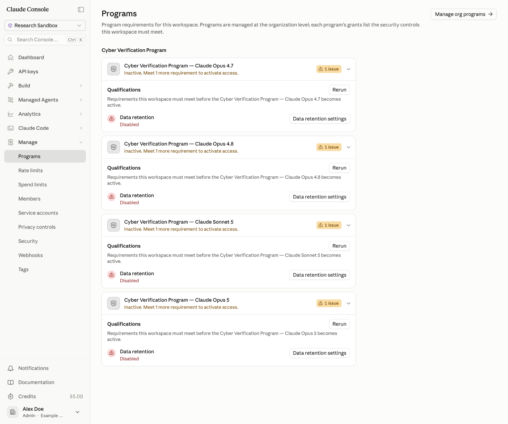The width and height of the screenshot is (508, 424).
Task: Expand the Build submenu chevron
Action: pyautogui.click(x=81, y=86)
